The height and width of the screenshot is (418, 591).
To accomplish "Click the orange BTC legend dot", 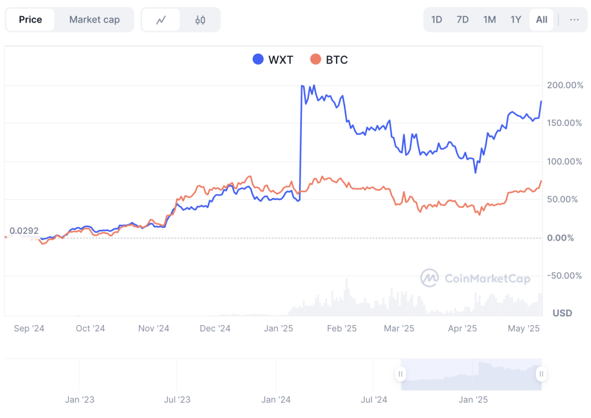I will 315,59.
